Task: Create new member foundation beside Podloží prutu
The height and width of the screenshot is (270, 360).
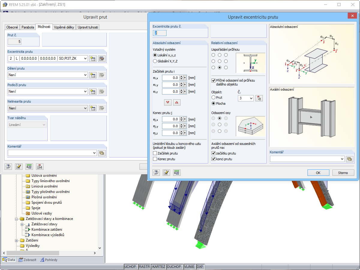Action: point(93,91)
